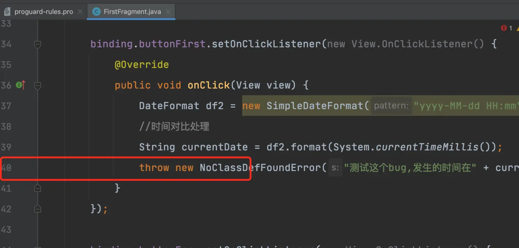Click line number 37 in the gutter
519x248 pixels.
(x=6, y=106)
